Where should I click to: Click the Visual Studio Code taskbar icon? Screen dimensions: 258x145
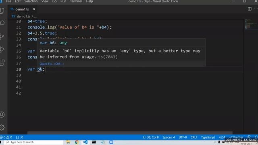click(85, 142)
